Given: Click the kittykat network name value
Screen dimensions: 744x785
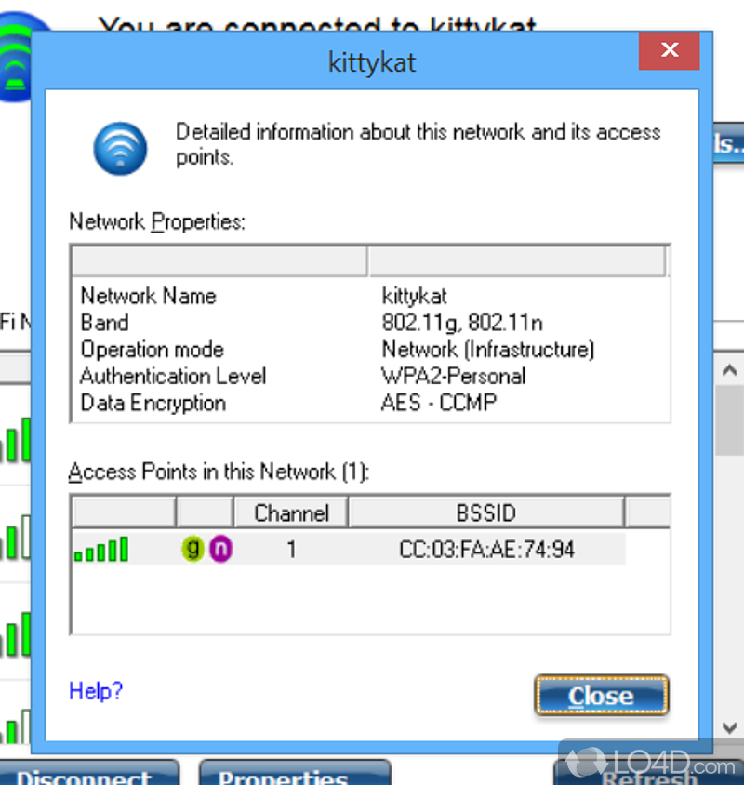Looking at the screenshot, I should [x=415, y=296].
